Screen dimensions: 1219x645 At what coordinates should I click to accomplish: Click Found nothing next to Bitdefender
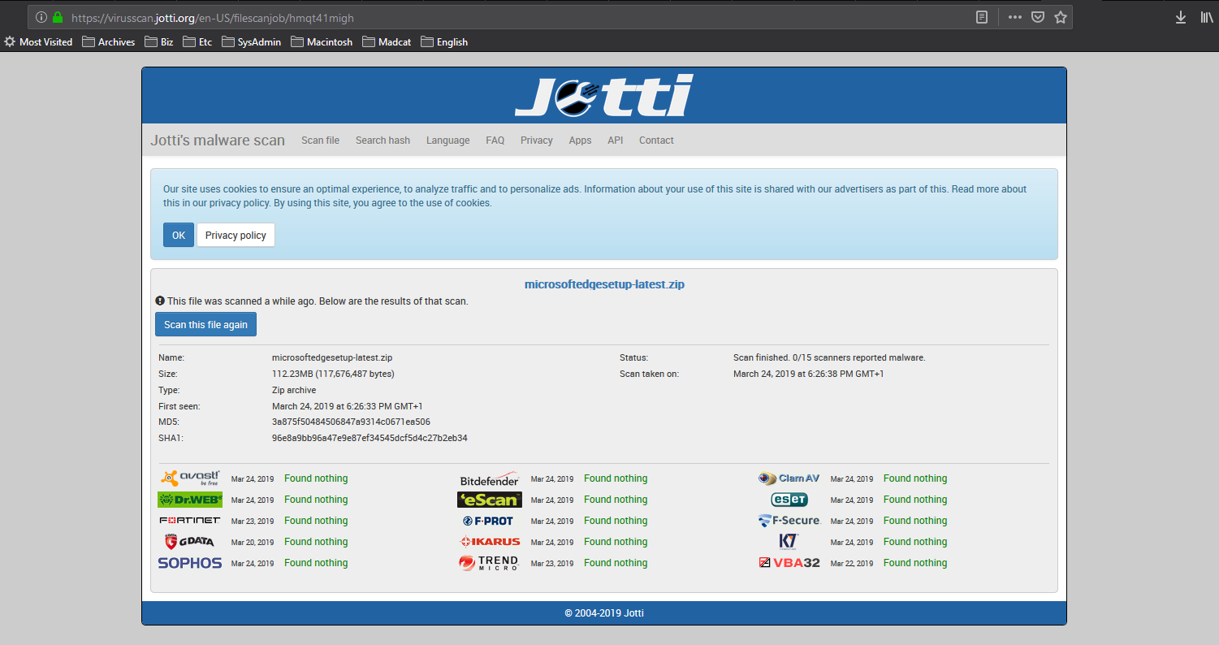point(616,478)
